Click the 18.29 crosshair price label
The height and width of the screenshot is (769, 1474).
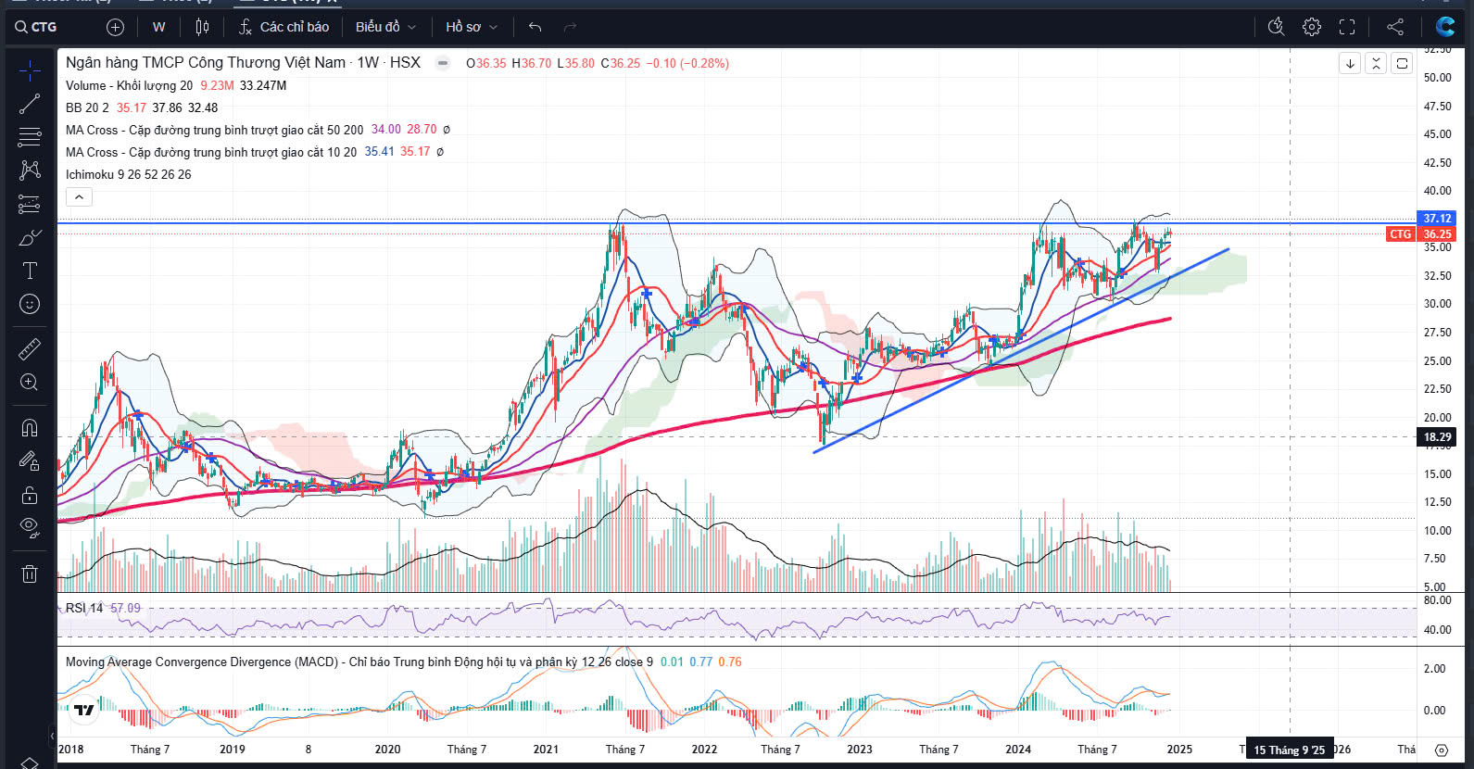[1437, 437]
